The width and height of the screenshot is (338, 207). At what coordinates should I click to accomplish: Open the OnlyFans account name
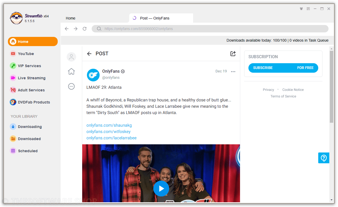coord(111,71)
